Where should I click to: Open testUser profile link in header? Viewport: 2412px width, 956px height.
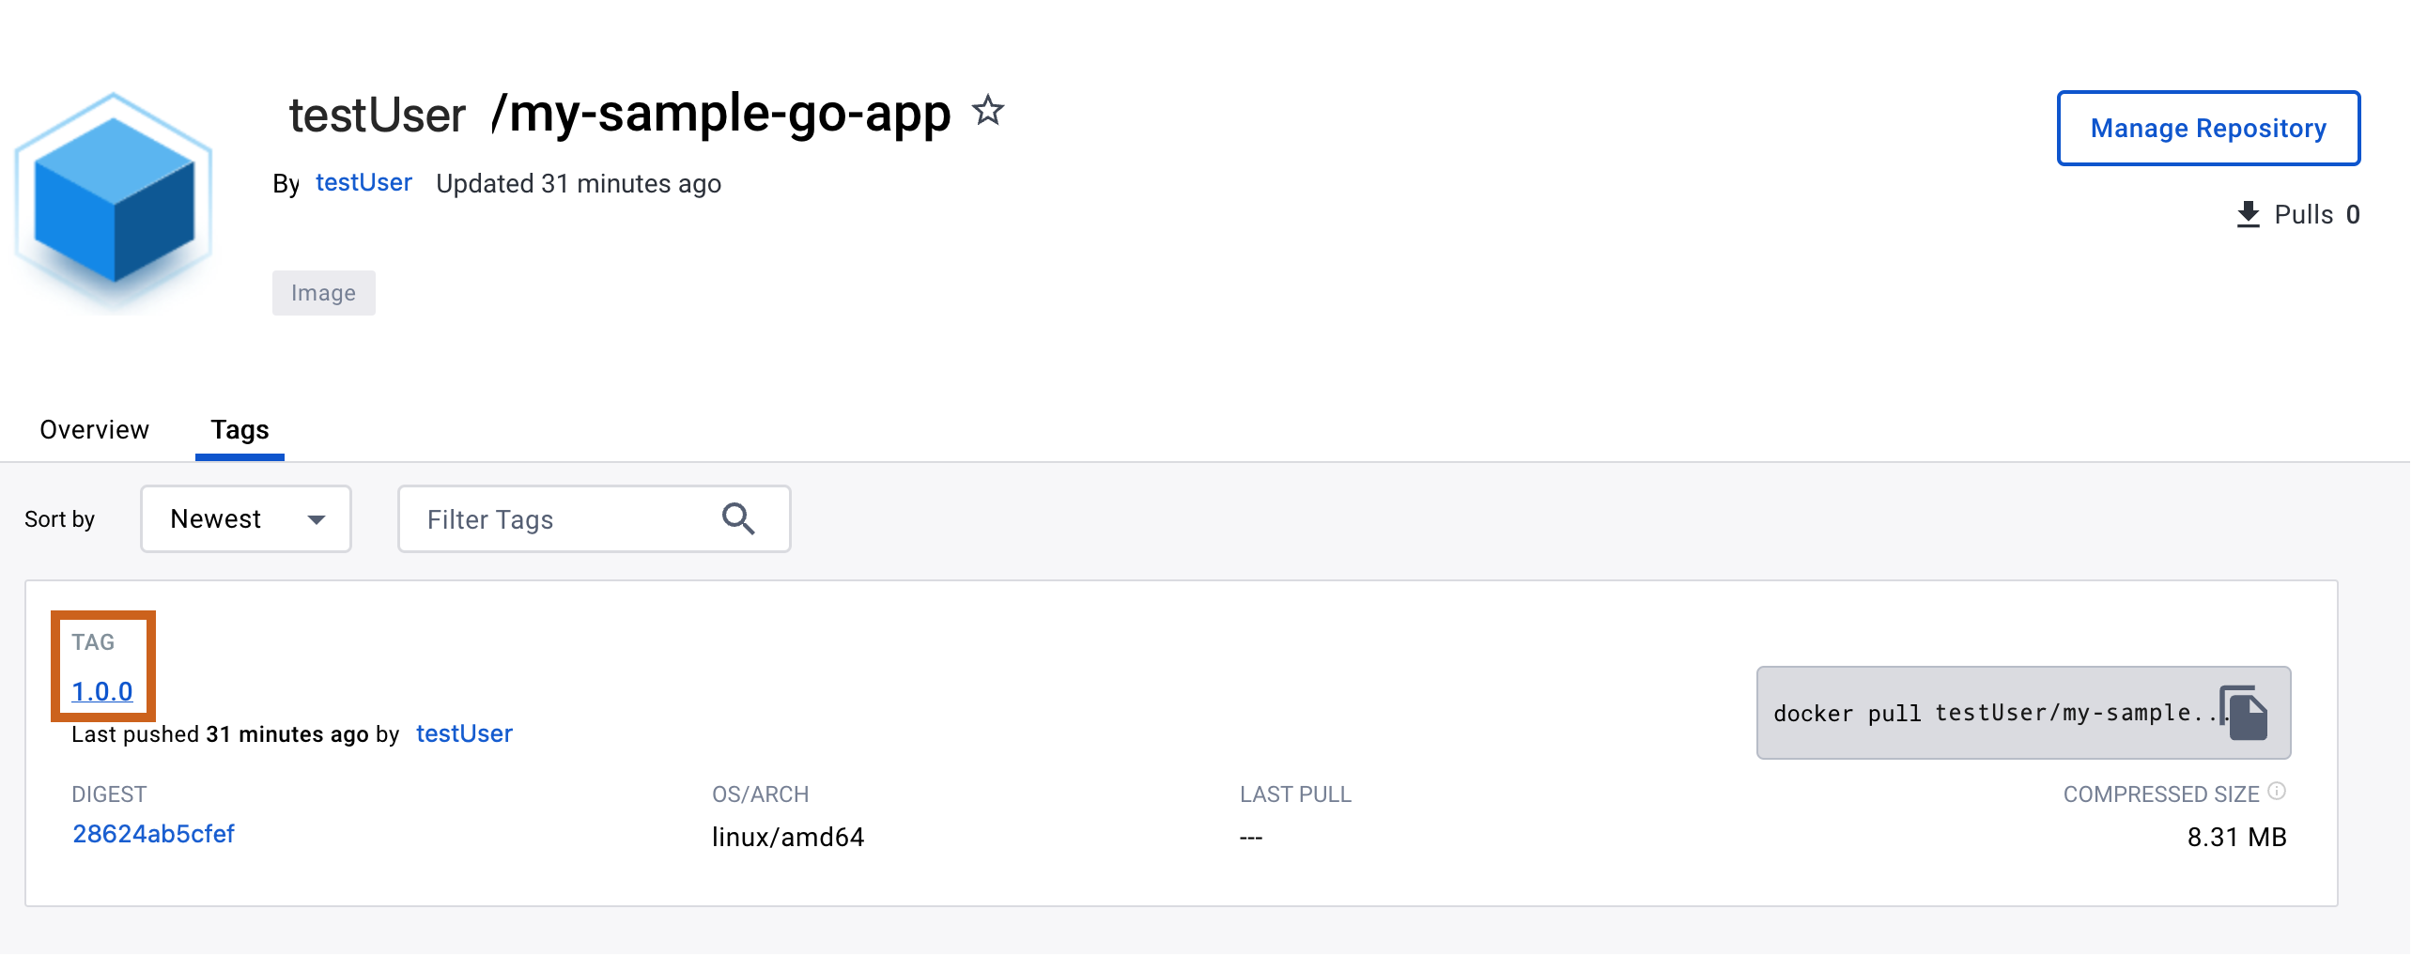363,183
